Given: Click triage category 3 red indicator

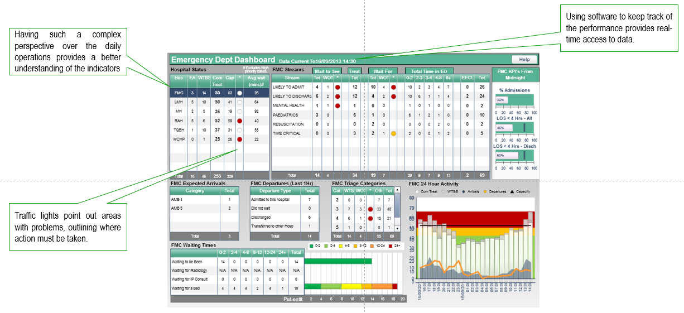Looking at the screenshot, I should pos(369,209).
